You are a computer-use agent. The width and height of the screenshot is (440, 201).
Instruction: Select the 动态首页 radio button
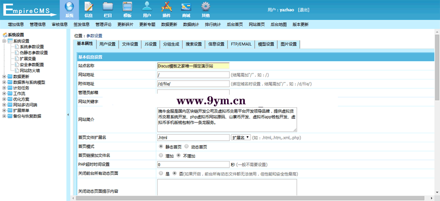(187, 147)
